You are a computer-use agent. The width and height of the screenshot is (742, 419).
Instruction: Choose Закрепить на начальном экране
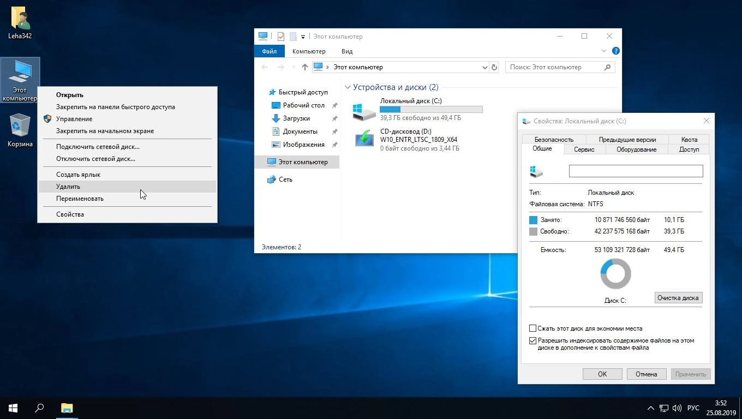tap(127, 131)
